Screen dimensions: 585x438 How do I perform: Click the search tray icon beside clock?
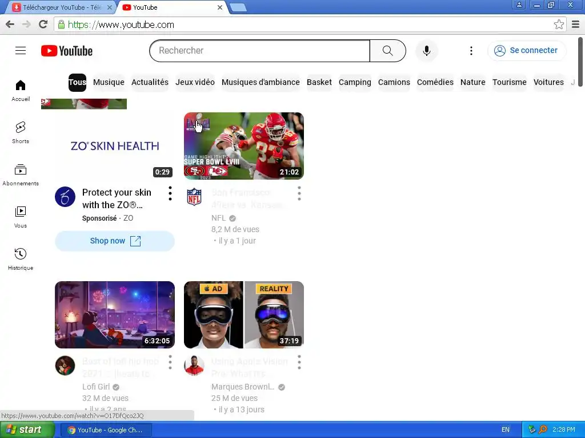[x=543, y=430]
